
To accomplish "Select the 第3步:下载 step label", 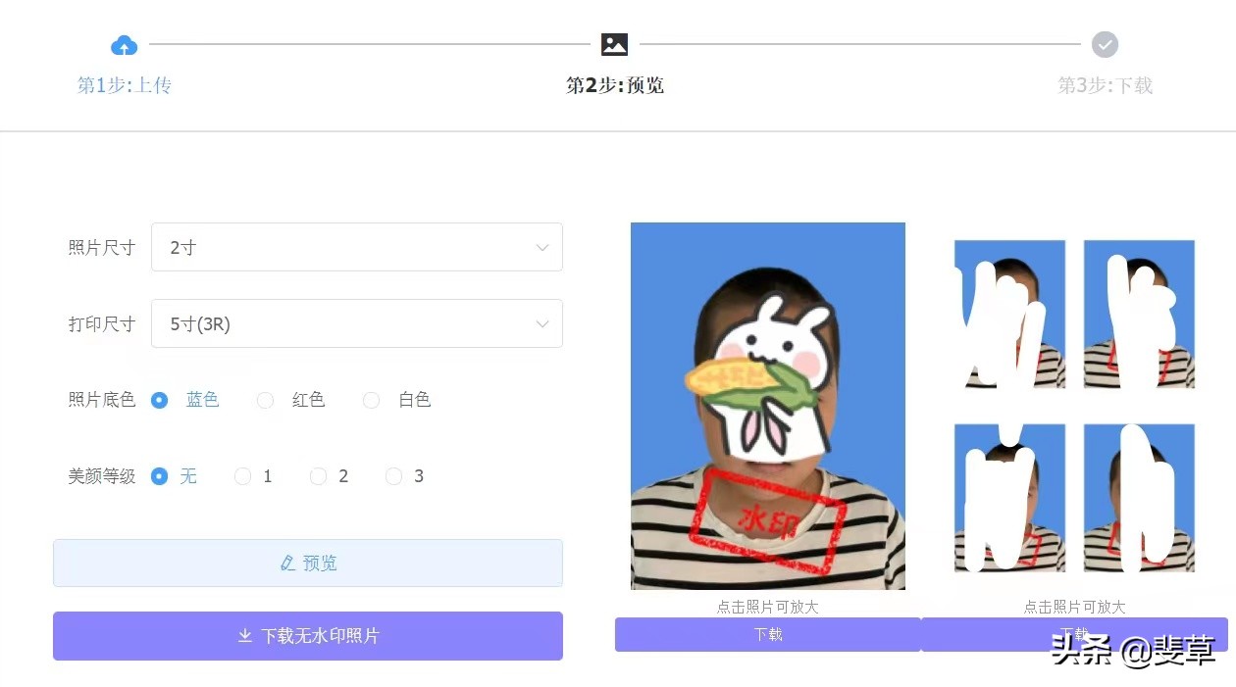I will (1105, 85).
